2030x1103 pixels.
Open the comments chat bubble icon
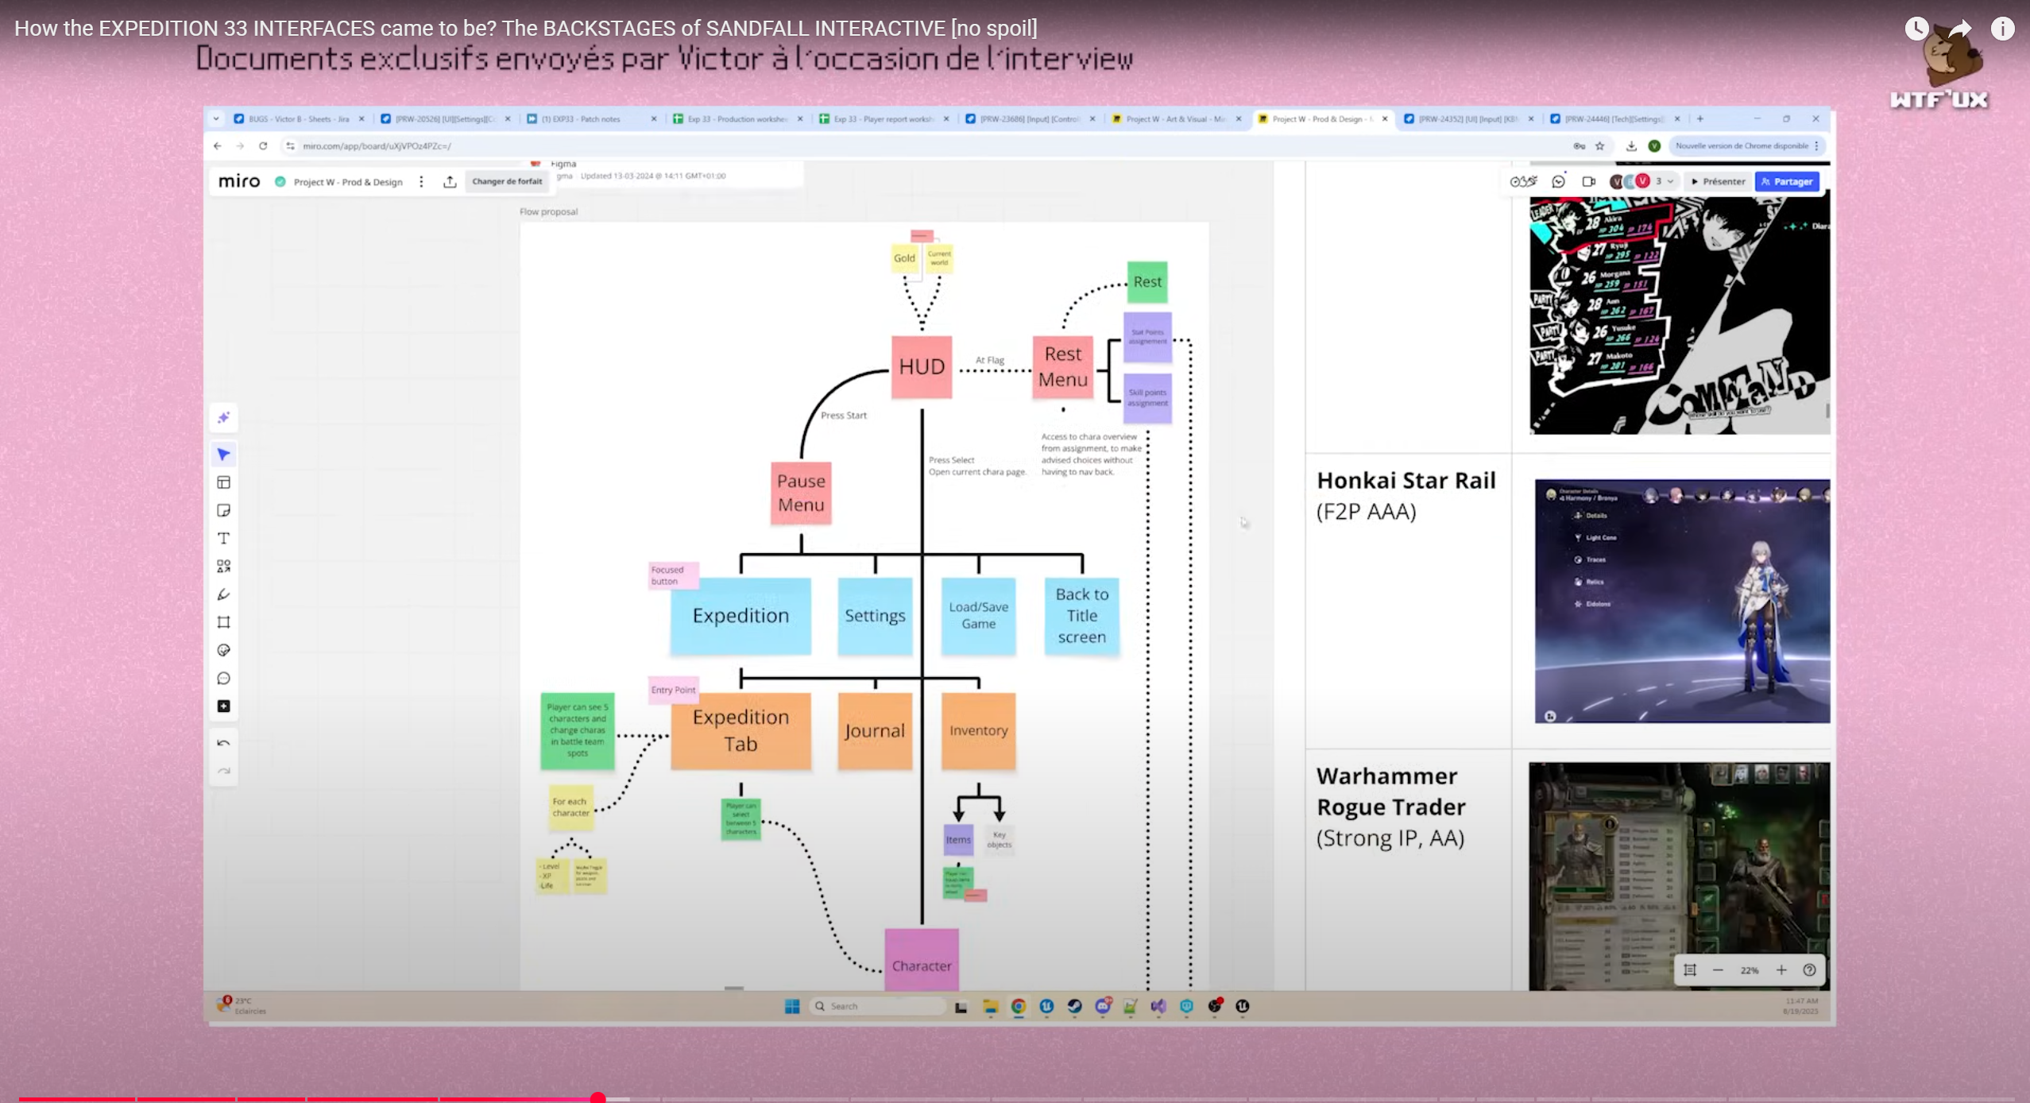(1559, 181)
